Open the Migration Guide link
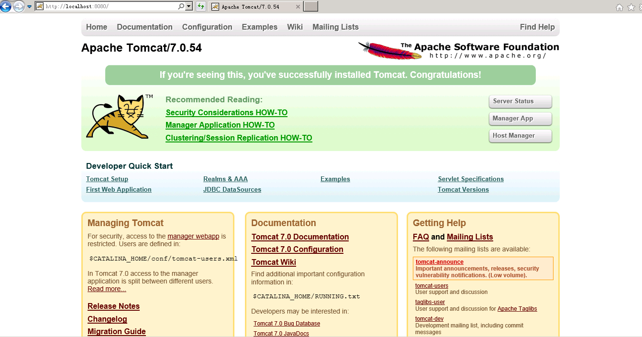This screenshot has width=642, height=337. coord(116,332)
